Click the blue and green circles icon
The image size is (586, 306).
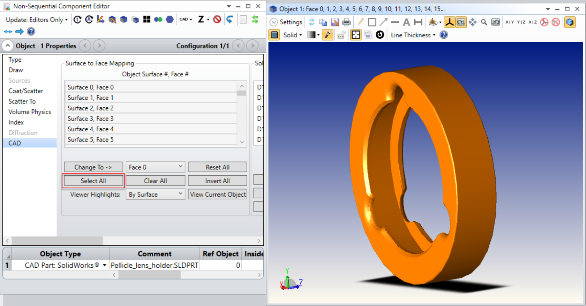[x=158, y=20]
